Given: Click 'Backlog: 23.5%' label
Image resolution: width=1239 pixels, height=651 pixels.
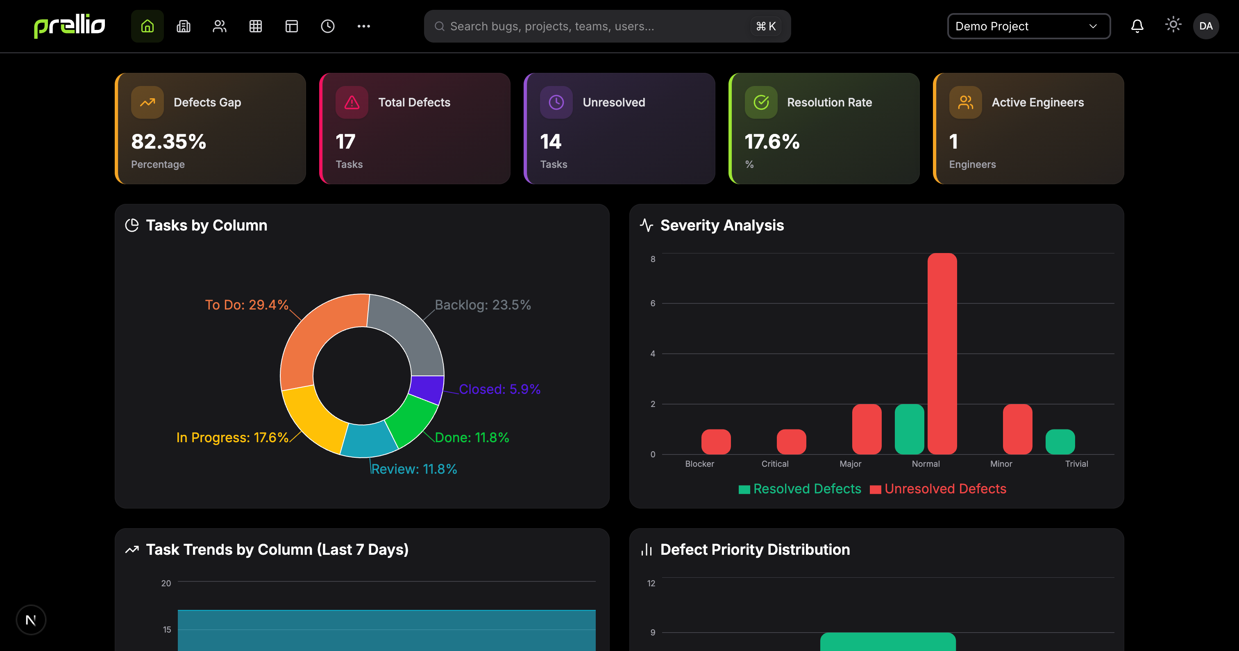Looking at the screenshot, I should click(483, 304).
